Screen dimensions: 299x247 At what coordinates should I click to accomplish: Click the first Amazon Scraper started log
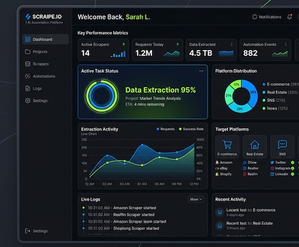coord(119,208)
